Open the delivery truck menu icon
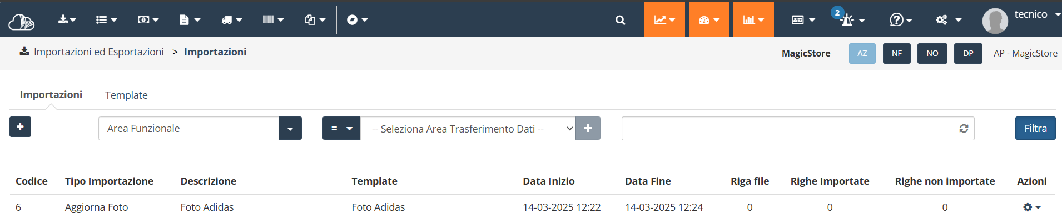The width and height of the screenshot is (1062, 218). tap(231, 19)
